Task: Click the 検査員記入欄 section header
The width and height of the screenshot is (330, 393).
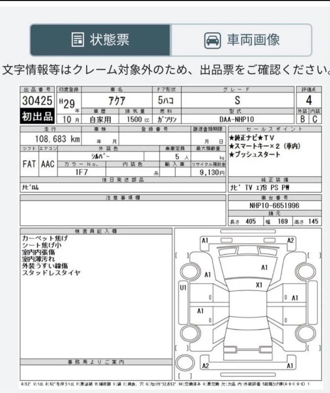Action: pos(96,231)
